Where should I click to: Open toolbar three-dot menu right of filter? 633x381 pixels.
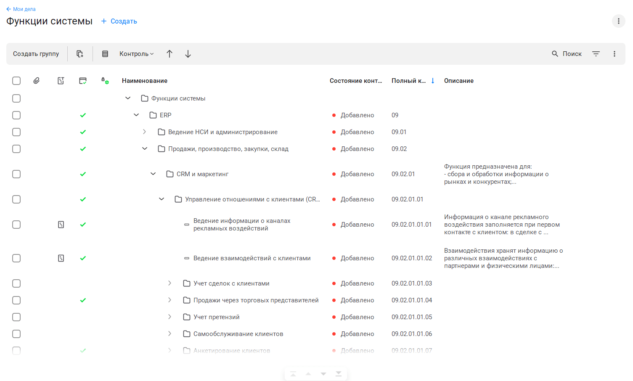click(614, 54)
